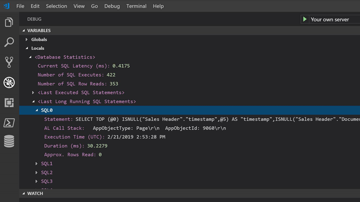Collapse the VARIABLES section
Image resolution: width=360 pixels, height=202 pixels.
coord(24,30)
